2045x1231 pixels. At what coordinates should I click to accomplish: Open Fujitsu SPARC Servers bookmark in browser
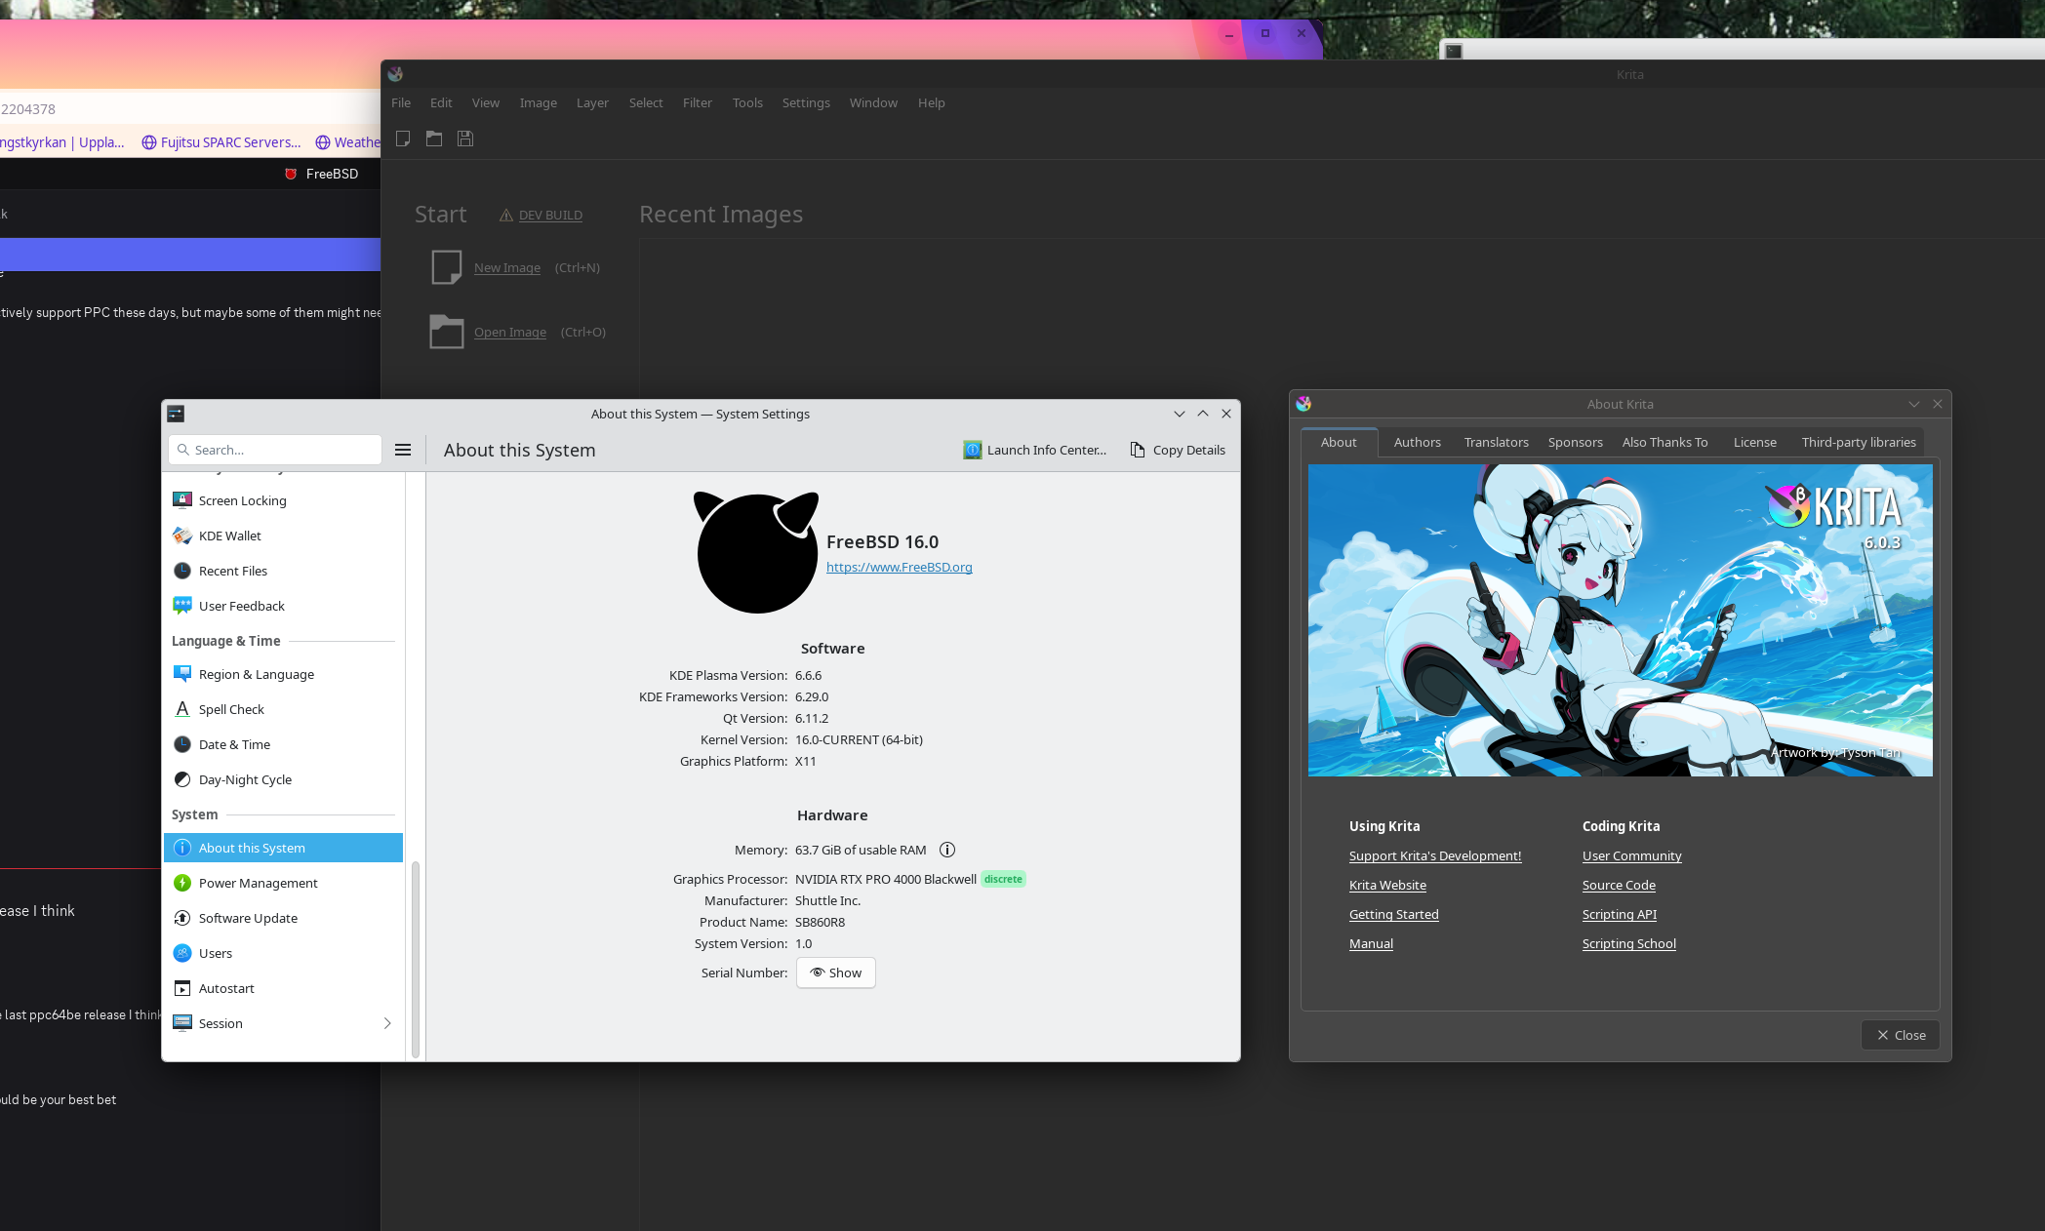[221, 142]
